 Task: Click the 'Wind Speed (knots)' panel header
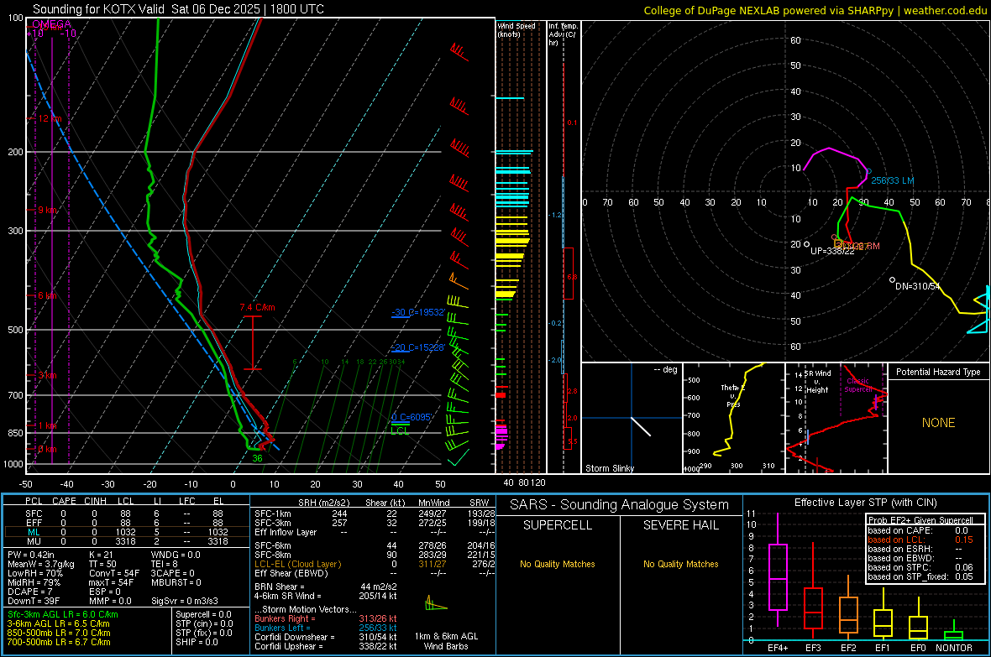516,29
